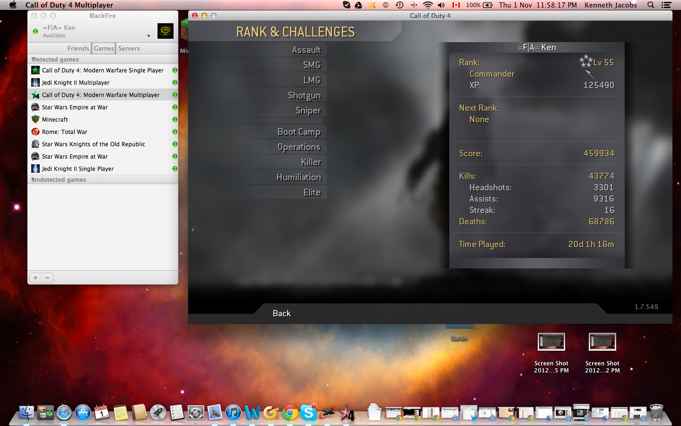This screenshot has width=681, height=426.
Task: Open the Time Machine menu bar icon
Action: (x=400, y=5)
